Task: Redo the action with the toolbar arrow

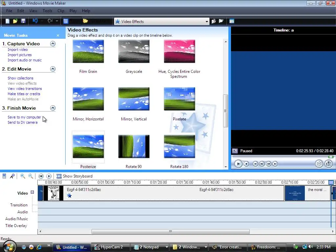Action: pos(50,21)
